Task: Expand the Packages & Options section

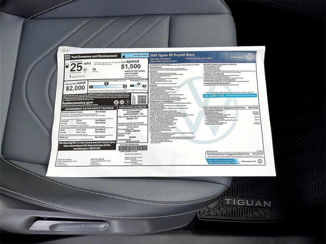Action: click(213, 111)
